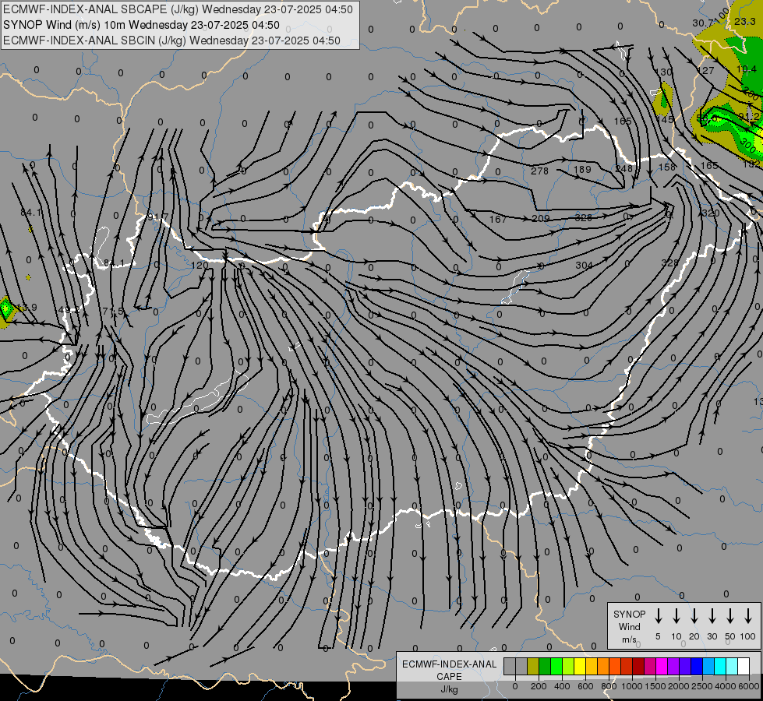Viewport: 763px width, 701px height.
Task: Click the 1000 tick label on CAPE scale
Action: (x=631, y=686)
